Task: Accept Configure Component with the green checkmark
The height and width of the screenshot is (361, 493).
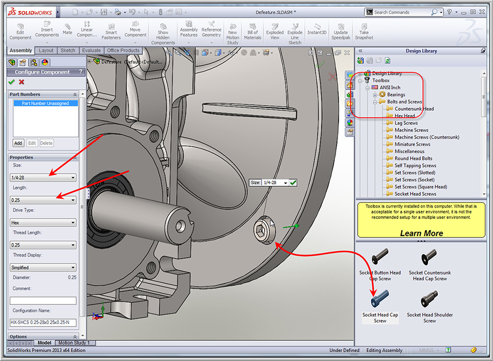Action: point(12,82)
